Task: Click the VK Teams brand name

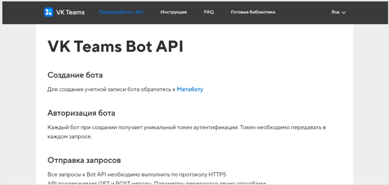Action: [x=70, y=12]
